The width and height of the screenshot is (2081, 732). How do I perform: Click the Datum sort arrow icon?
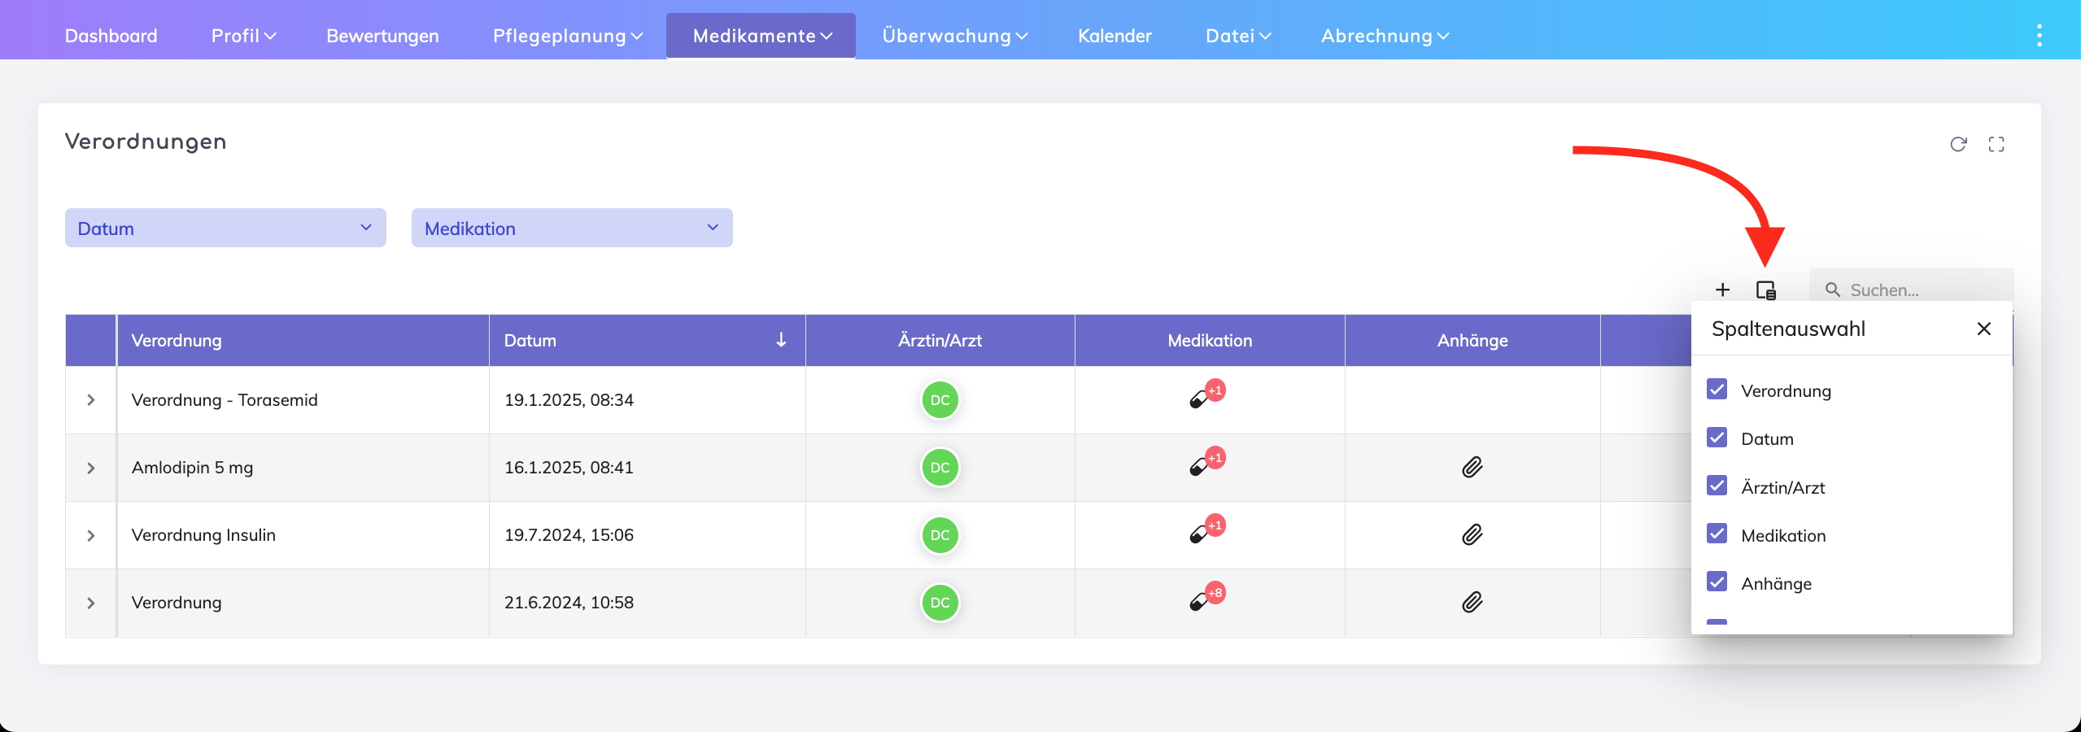[x=781, y=340]
